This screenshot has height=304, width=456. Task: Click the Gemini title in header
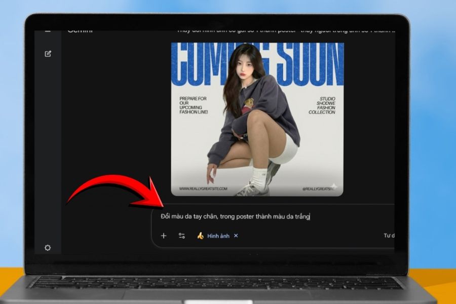tap(80, 31)
